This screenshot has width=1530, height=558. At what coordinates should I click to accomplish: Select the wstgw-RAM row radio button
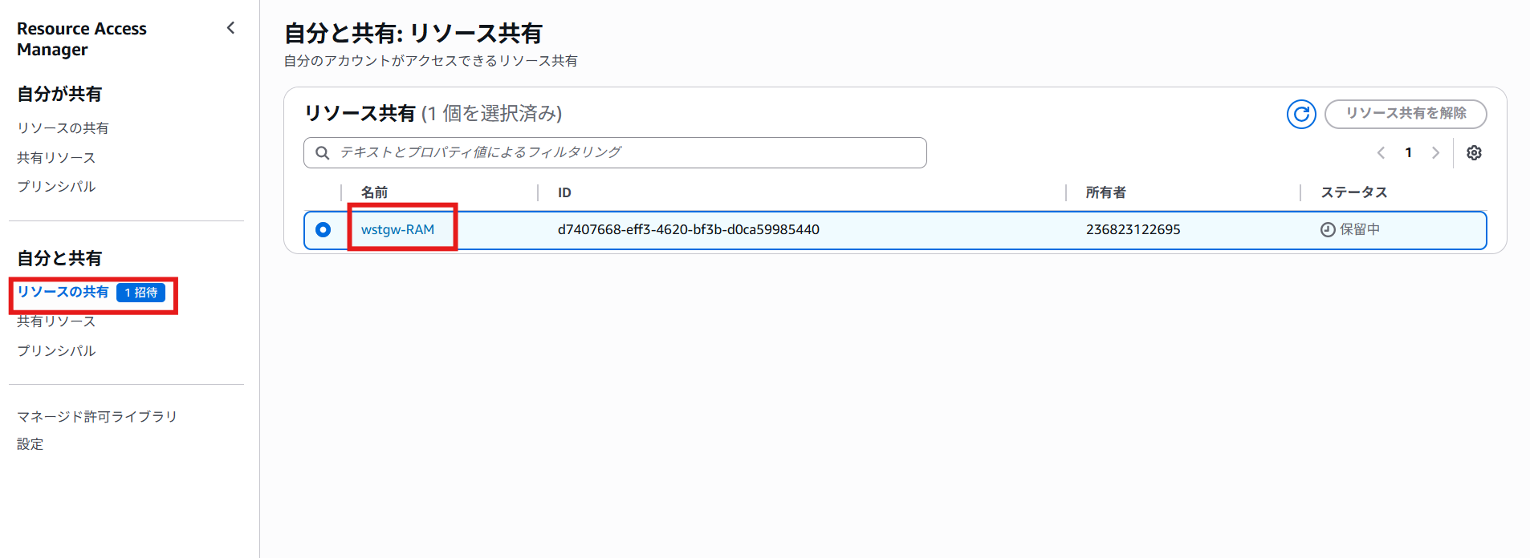pos(323,229)
